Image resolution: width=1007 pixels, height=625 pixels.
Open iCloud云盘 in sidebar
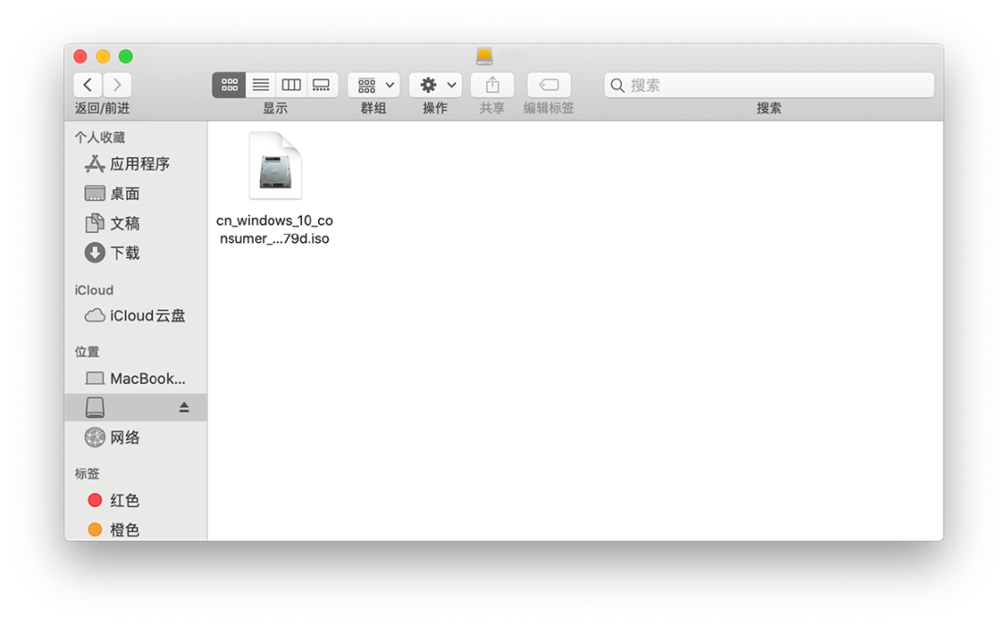(x=135, y=316)
